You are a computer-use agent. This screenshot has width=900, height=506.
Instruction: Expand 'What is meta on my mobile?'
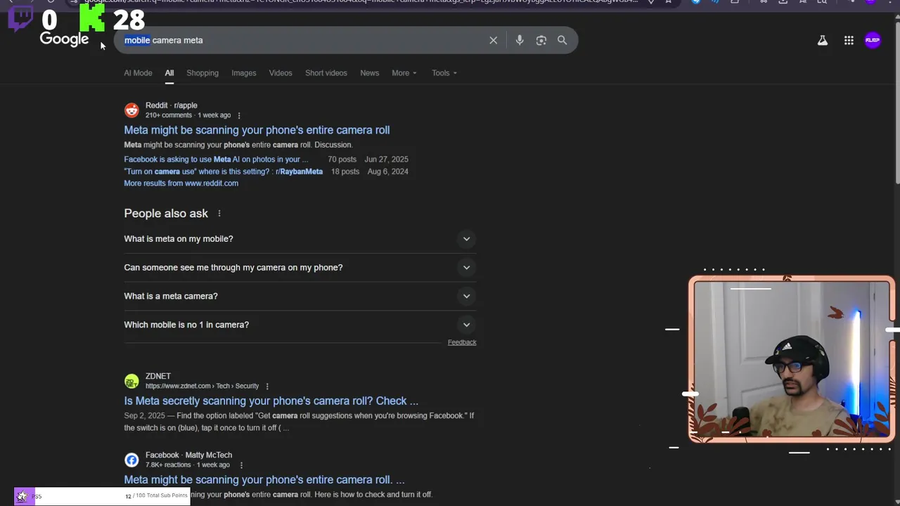[300, 239]
